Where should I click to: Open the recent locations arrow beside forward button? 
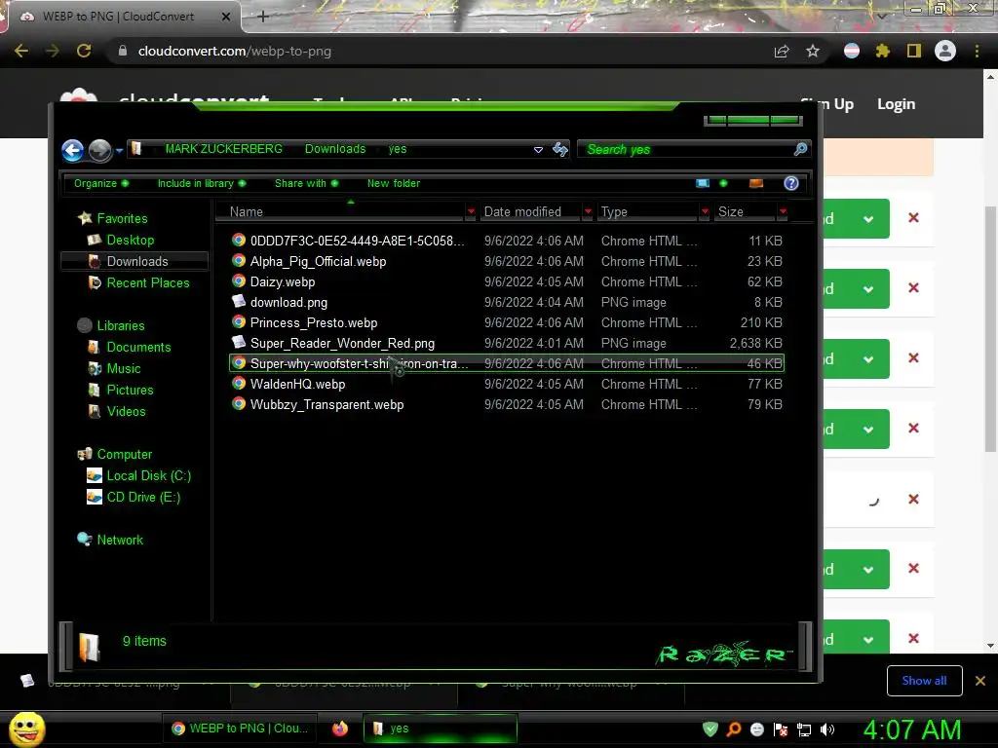pos(119,151)
